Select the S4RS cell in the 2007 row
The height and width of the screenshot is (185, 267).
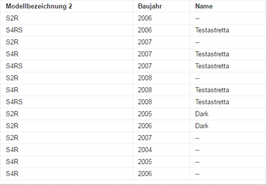(14, 66)
